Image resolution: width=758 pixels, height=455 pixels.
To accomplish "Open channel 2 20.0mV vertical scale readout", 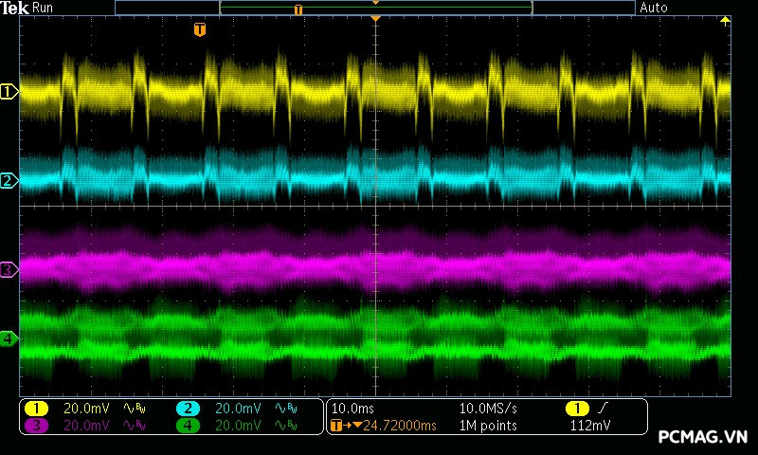I will coord(237,408).
